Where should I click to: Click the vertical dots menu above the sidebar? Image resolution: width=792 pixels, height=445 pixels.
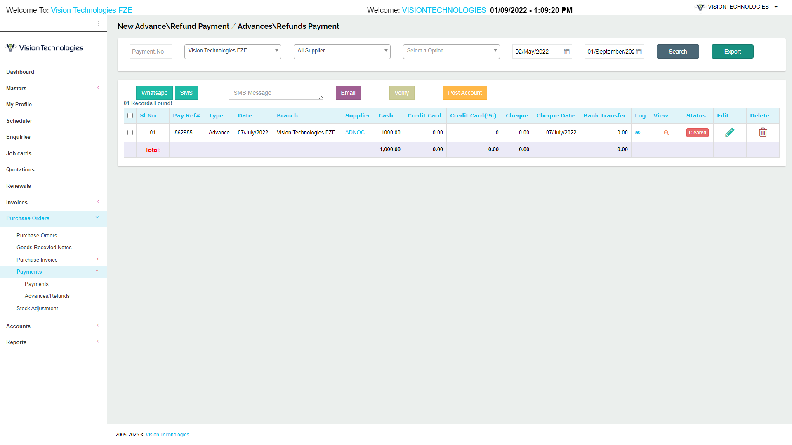pyautogui.click(x=98, y=23)
